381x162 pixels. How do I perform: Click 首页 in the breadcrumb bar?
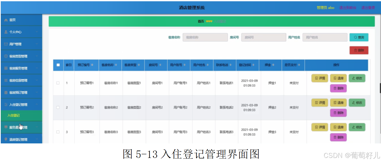(202, 21)
